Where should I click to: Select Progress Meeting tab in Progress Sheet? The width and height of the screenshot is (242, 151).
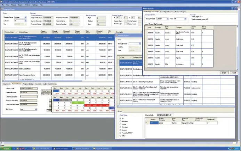tap(28, 84)
